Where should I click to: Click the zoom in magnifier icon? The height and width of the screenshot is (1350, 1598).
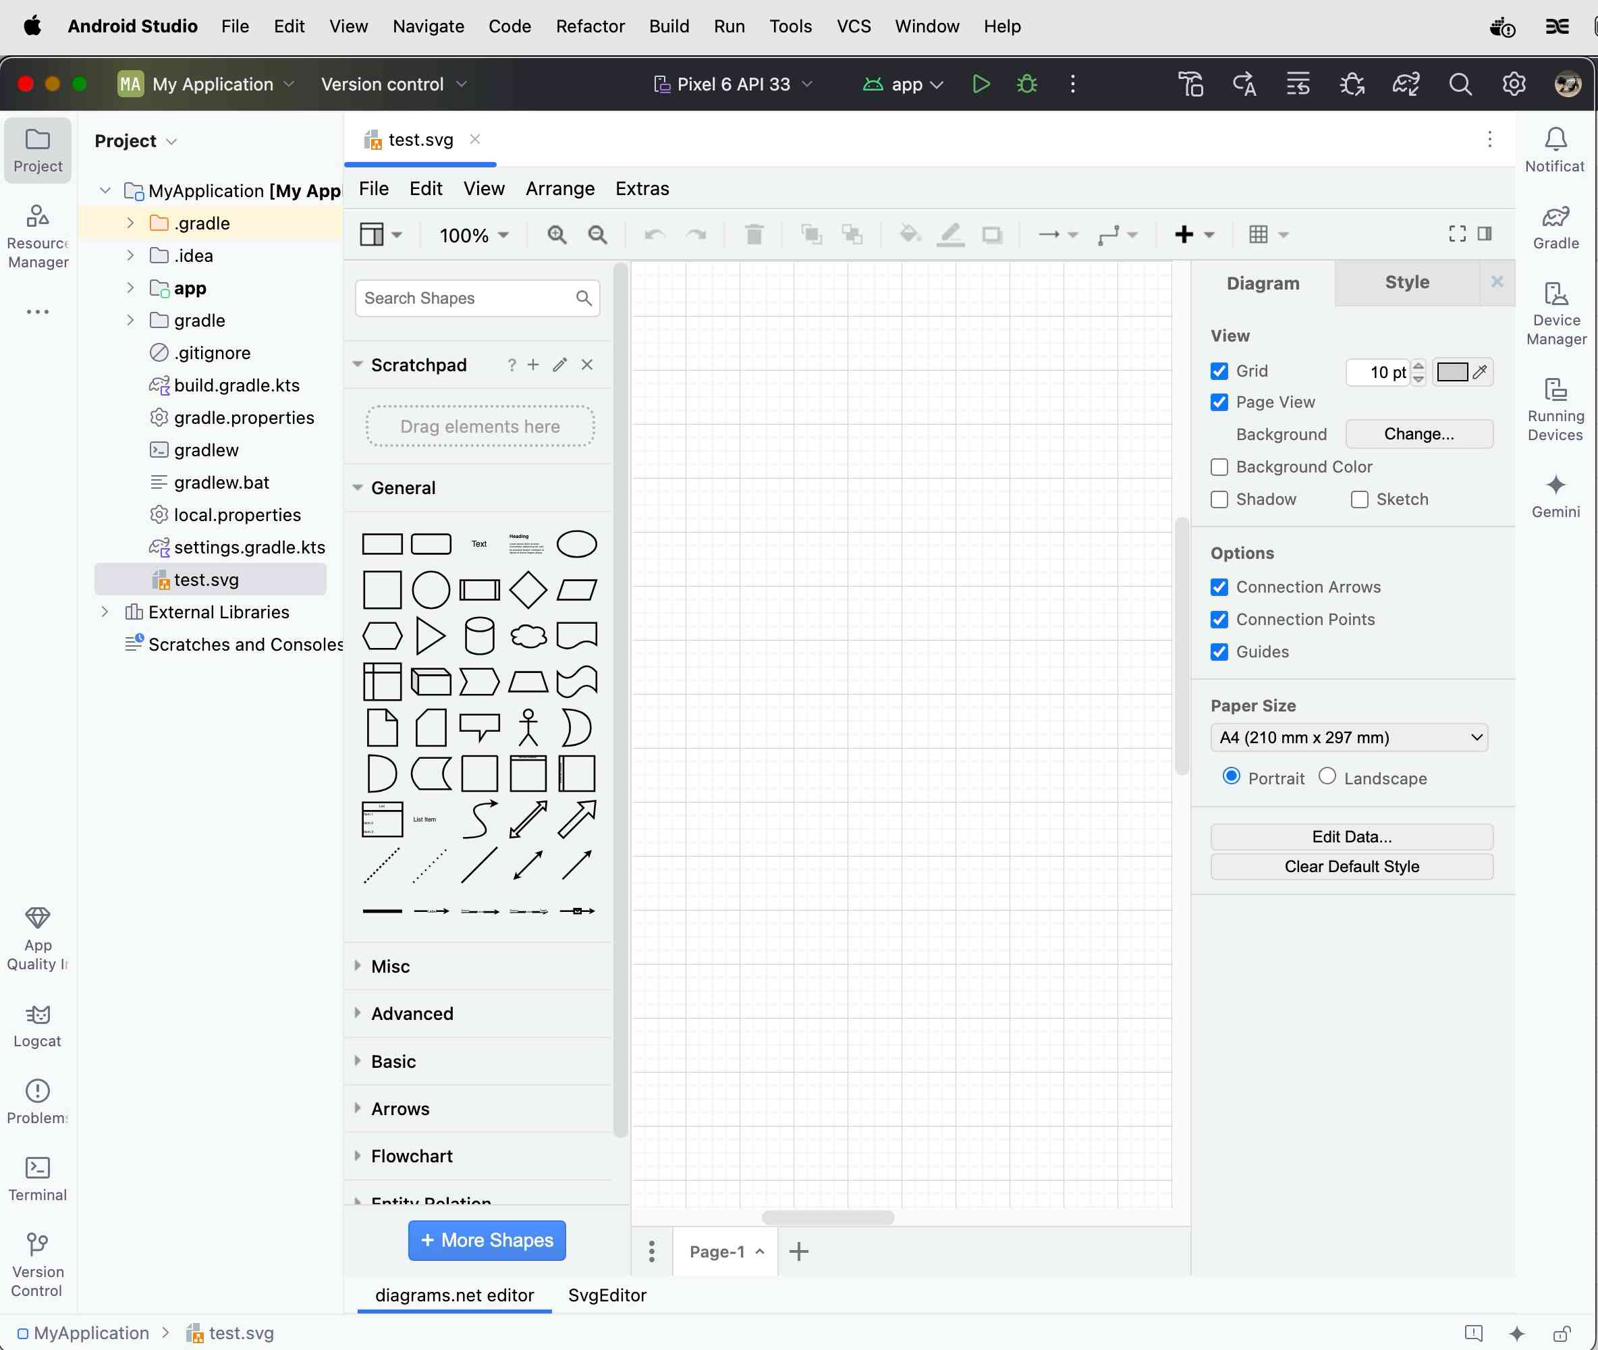(x=557, y=235)
